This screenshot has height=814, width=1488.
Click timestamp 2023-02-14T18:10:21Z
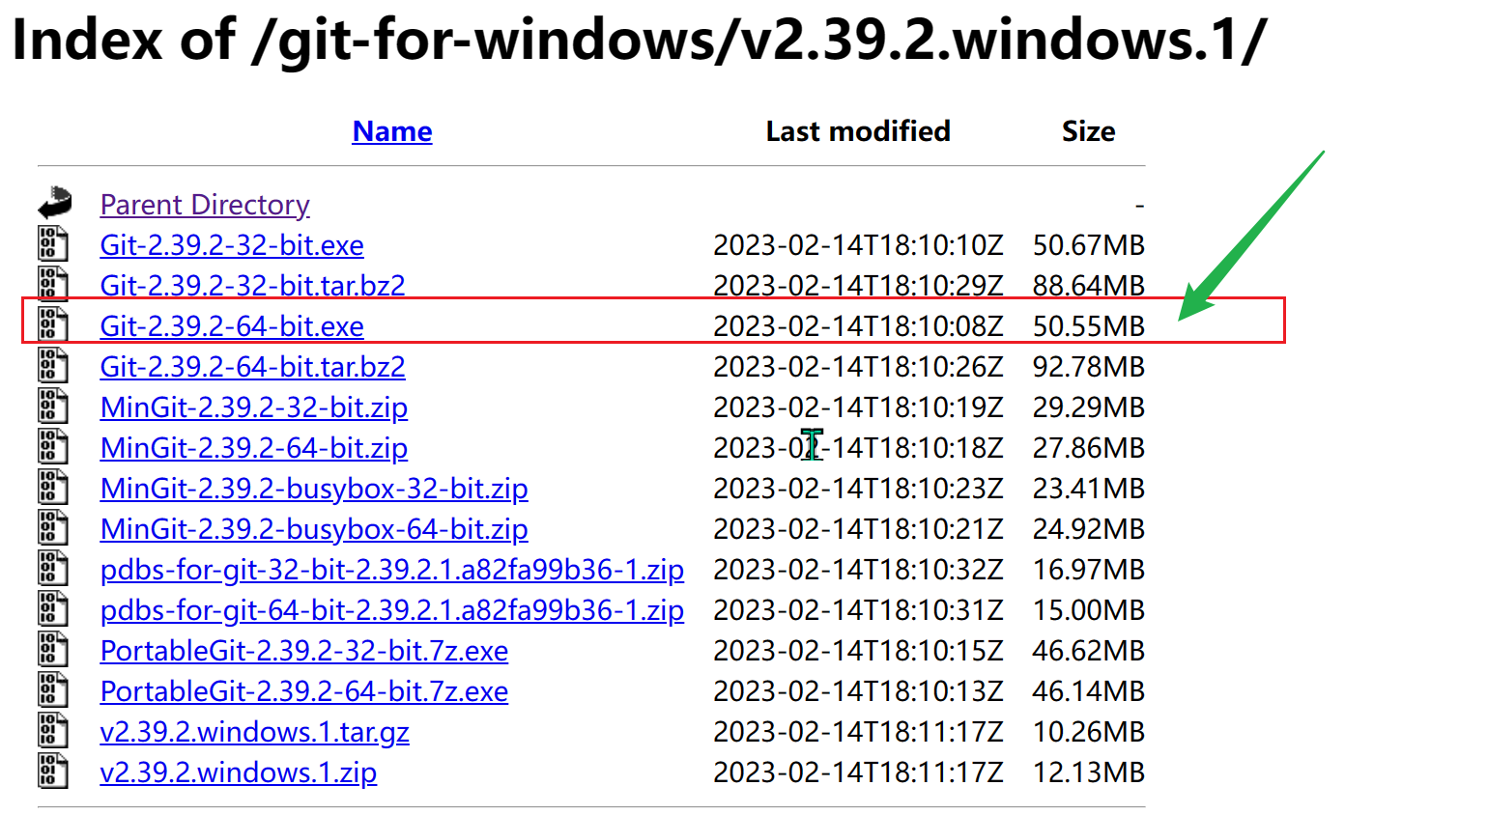858,529
